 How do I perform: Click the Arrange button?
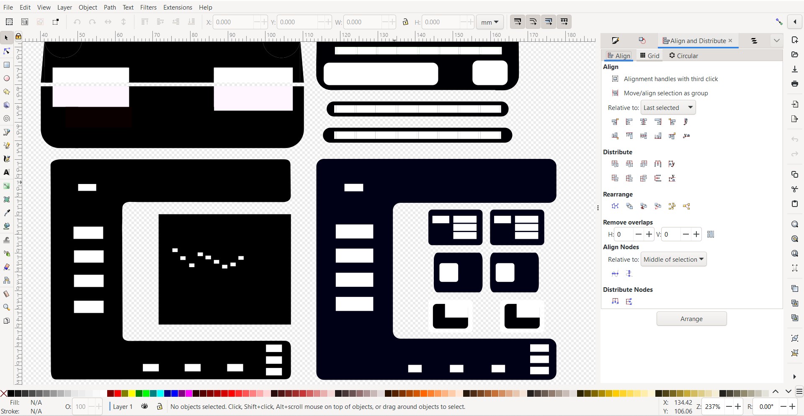691,319
